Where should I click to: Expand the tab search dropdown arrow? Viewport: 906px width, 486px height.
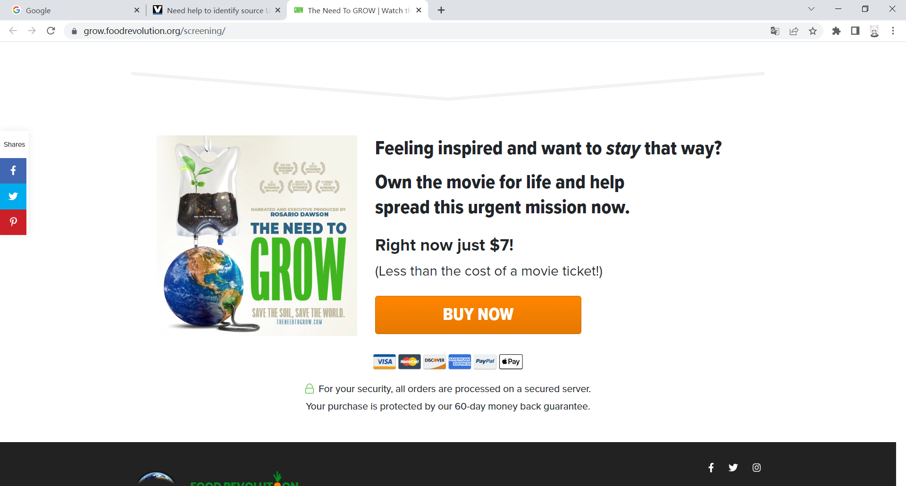811,9
